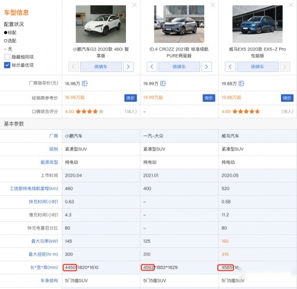Open the price detail icon beside 19.99万

(x=163, y=83)
